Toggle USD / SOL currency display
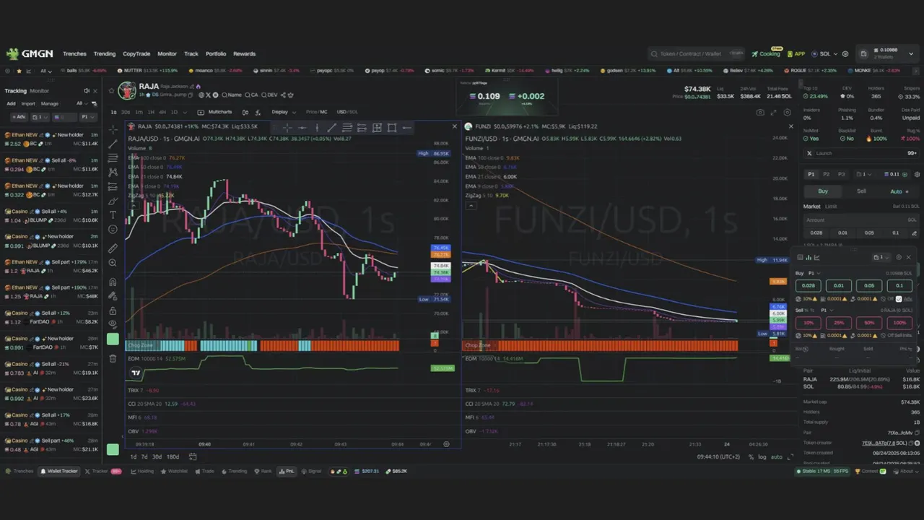The height and width of the screenshot is (520, 924). [x=347, y=112]
